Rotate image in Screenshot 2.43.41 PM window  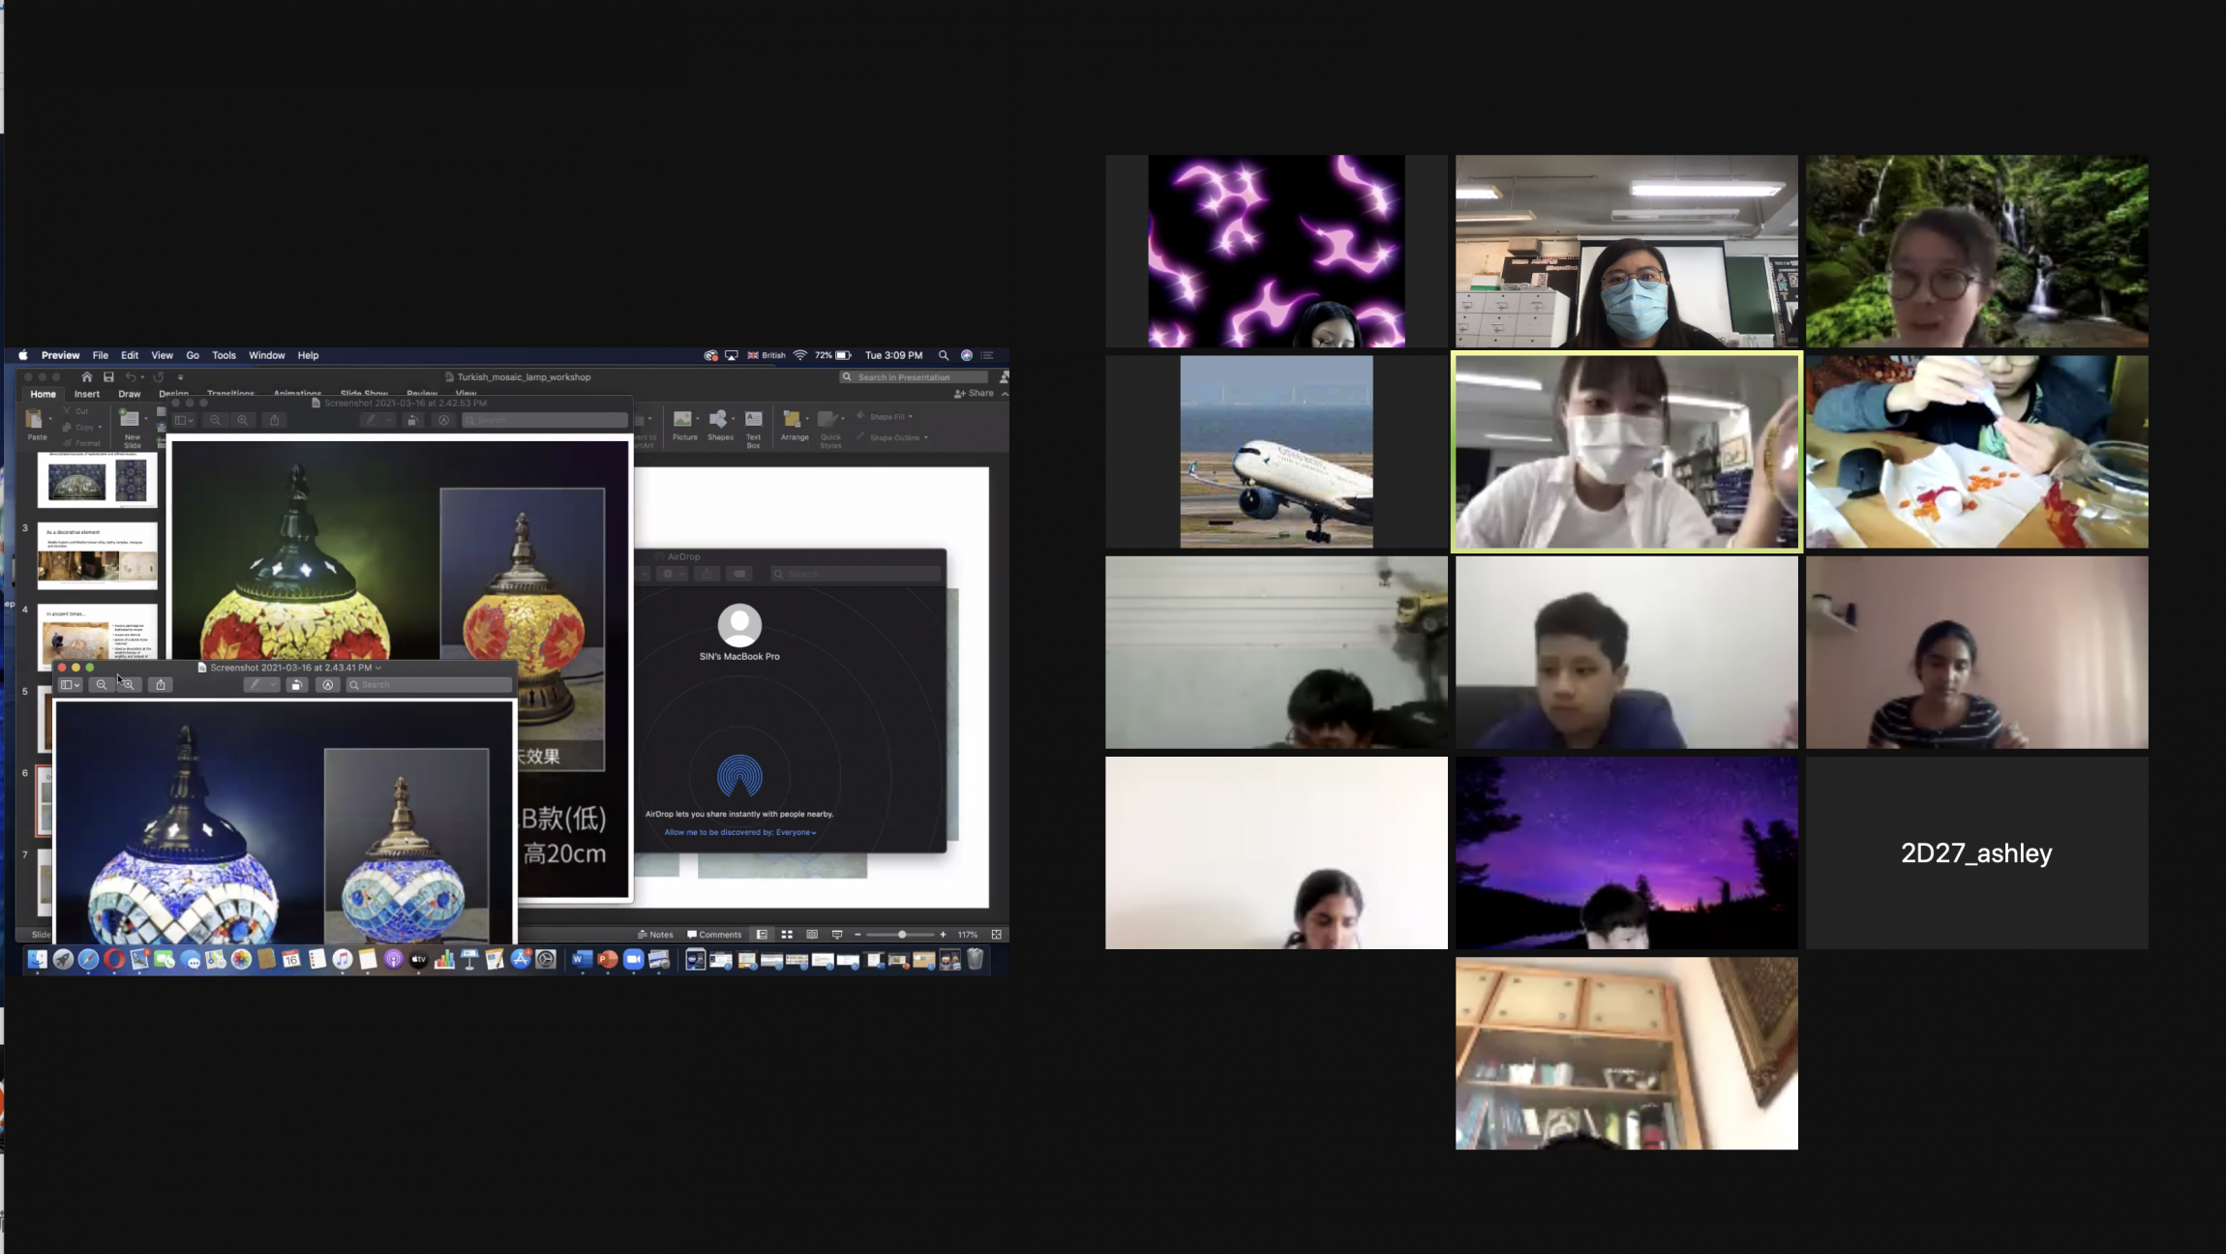tap(297, 684)
